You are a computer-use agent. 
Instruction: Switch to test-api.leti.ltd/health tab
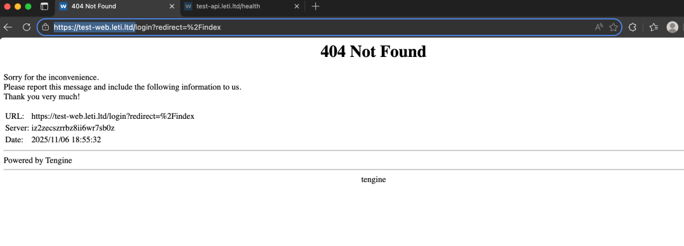(242, 6)
